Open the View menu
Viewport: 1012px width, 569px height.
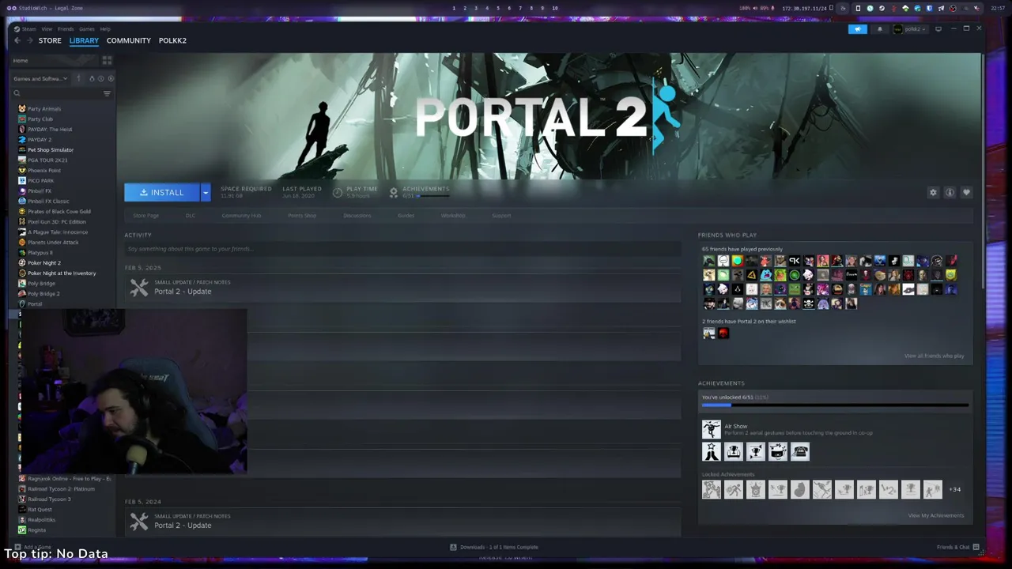(x=47, y=29)
